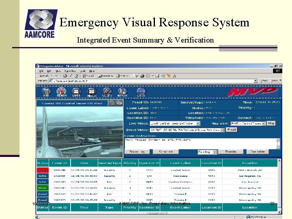Click the bottom Event Label column header

coord(180,207)
